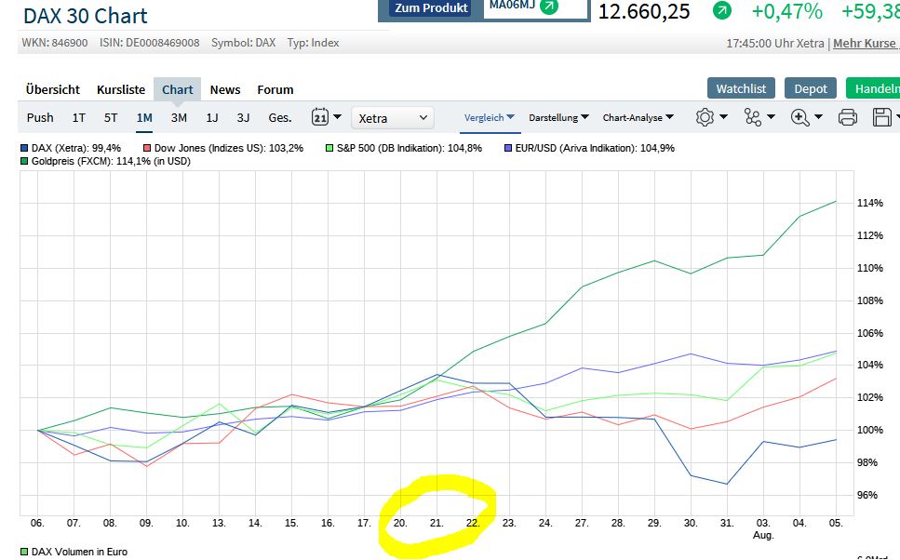Image resolution: width=900 pixels, height=560 pixels.
Task: Switch to the Übersicht tab
Action: (x=53, y=89)
